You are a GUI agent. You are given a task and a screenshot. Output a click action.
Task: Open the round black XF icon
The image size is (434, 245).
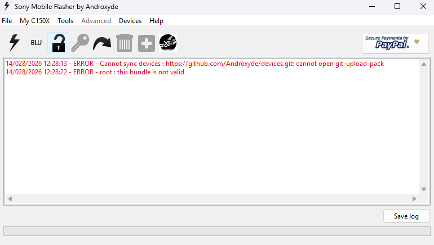coord(168,43)
